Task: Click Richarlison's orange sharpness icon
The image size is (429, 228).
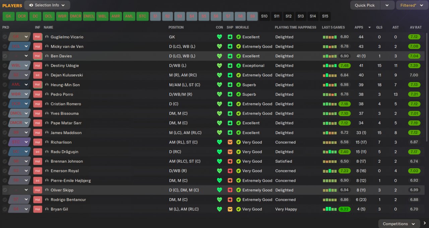Action: point(230,142)
